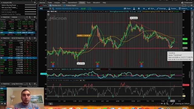The image size is (194, 109).
Task: Click the chart maximize icon top right
Action: click(184, 12)
